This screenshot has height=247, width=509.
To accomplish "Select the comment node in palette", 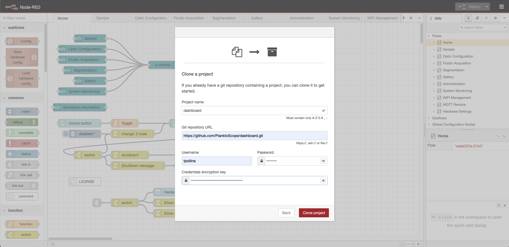I will point(22,196).
